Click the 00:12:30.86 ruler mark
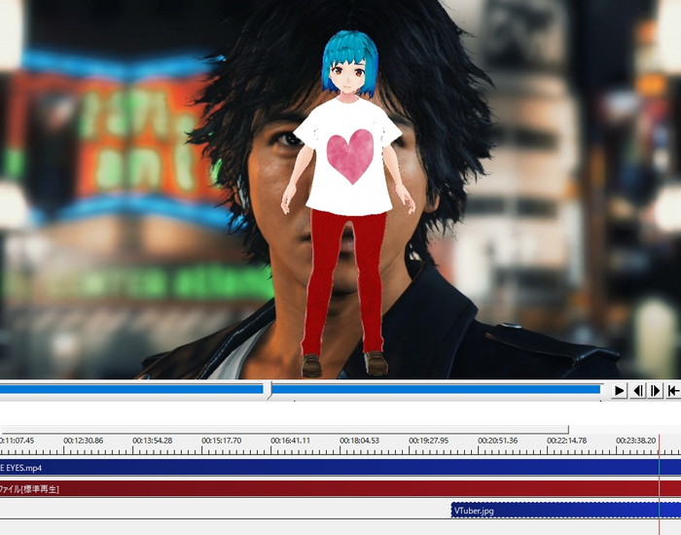The height and width of the screenshot is (535, 681). (84, 441)
